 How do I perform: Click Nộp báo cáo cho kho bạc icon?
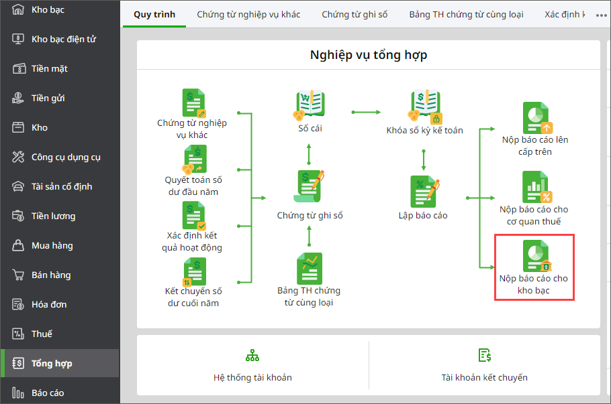click(x=537, y=256)
